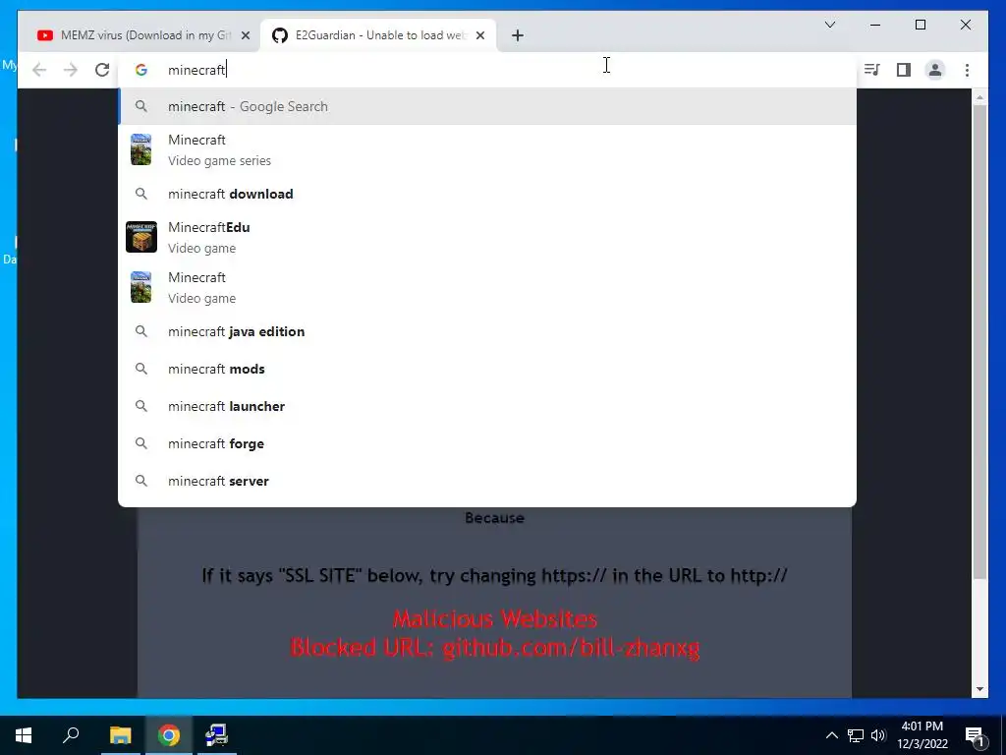This screenshot has width=1006, height=755.
Task: Go forward to next page
Action: (x=71, y=70)
